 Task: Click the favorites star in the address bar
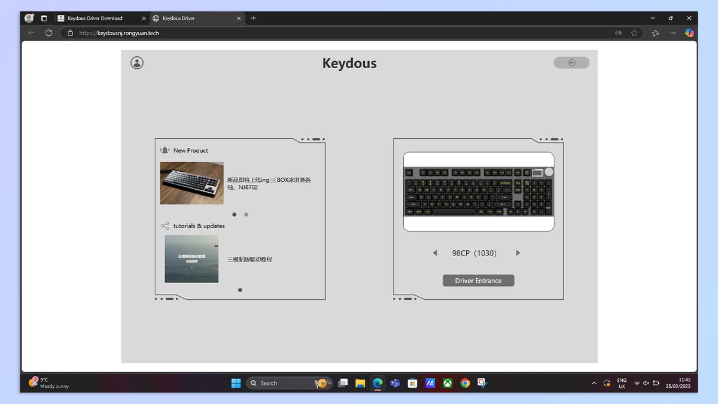point(634,33)
